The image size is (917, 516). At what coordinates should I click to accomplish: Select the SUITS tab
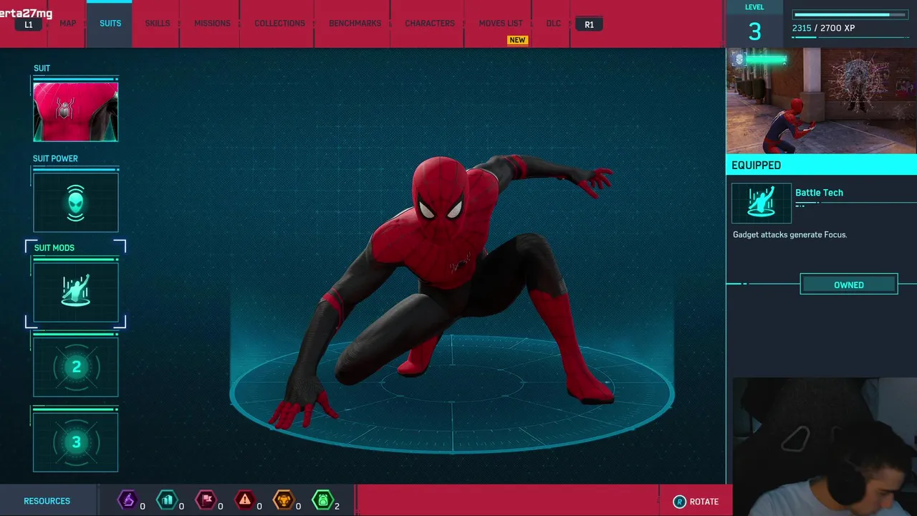click(110, 23)
